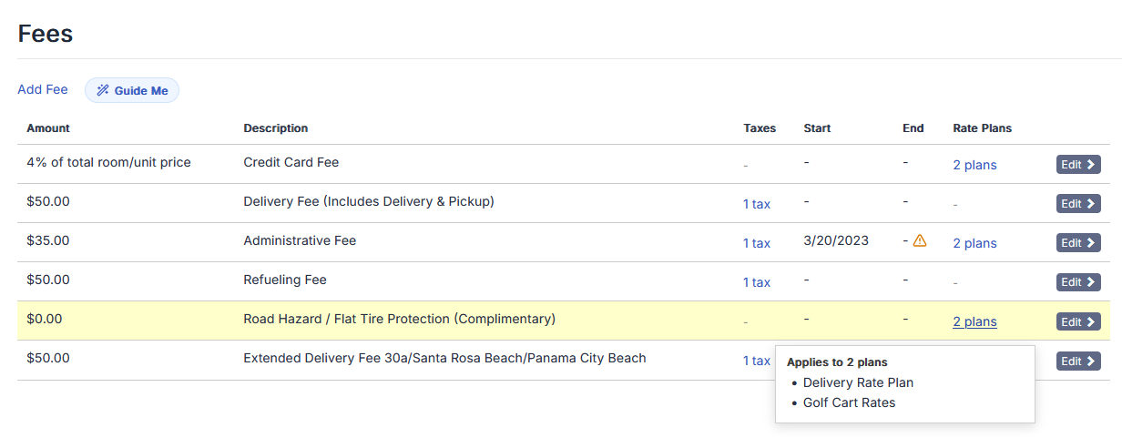Edit the Extended Delivery Fee row
Screen dimensions: 1122x448
(1078, 361)
